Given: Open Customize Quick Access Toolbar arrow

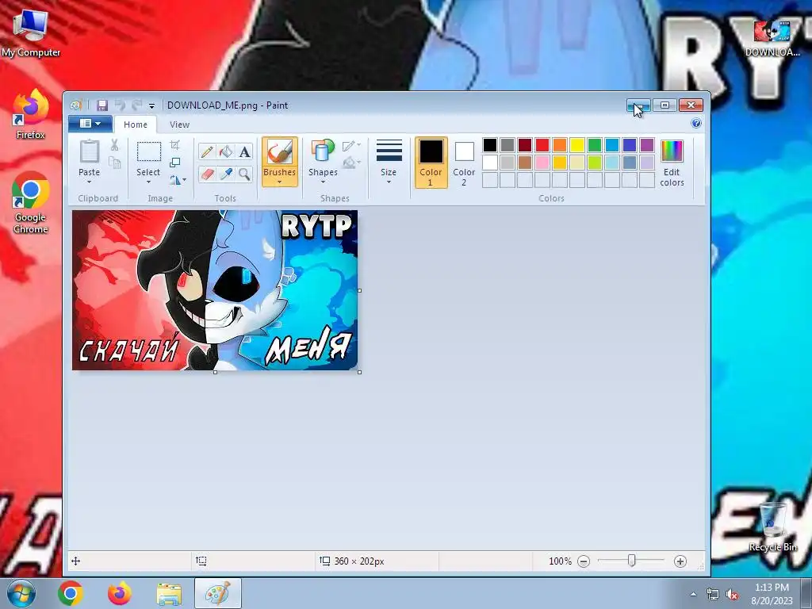Looking at the screenshot, I should [151, 106].
